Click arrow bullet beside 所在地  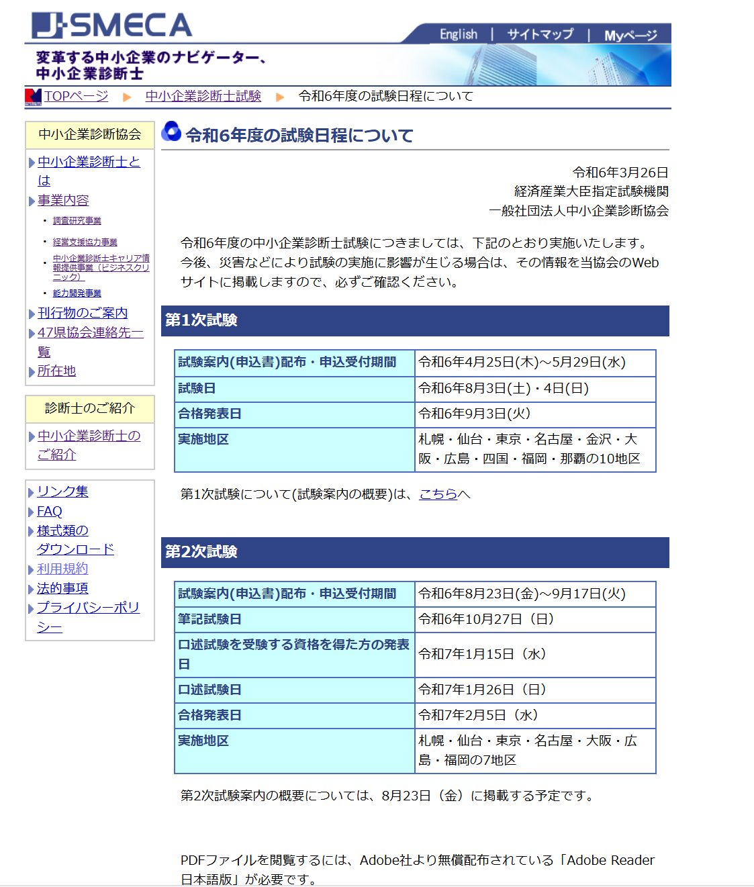pos(32,372)
